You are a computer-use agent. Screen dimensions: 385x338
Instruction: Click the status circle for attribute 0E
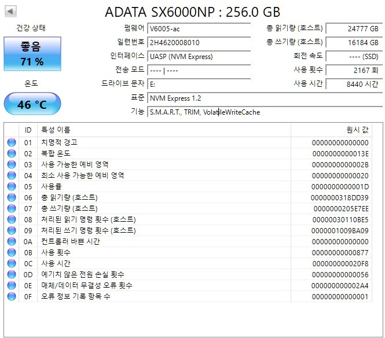(12, 285)
